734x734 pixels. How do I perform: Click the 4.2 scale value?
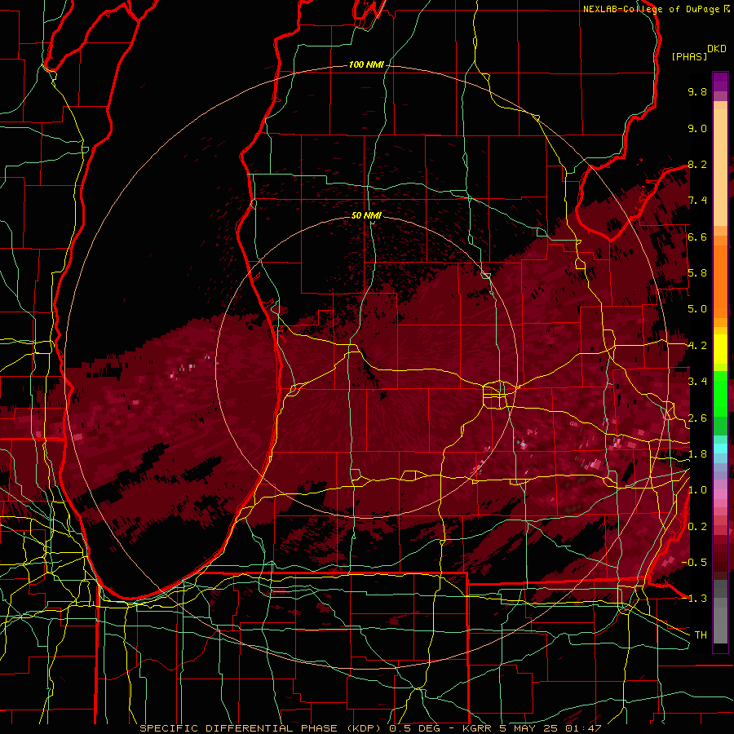tap(697, 346)
